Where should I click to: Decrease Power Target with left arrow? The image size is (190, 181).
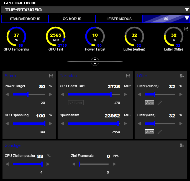tap(7, 94)
